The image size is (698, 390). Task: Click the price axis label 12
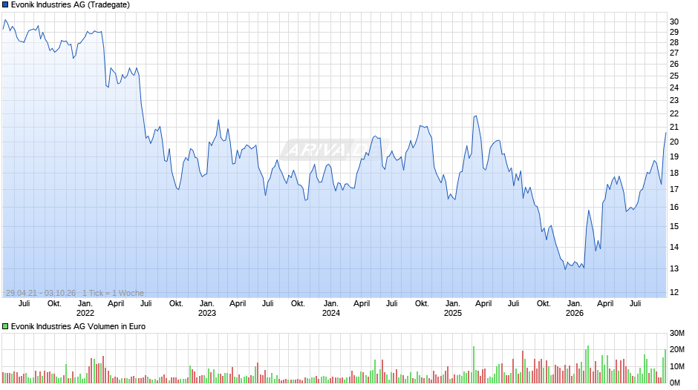click(x=674, y=293)
